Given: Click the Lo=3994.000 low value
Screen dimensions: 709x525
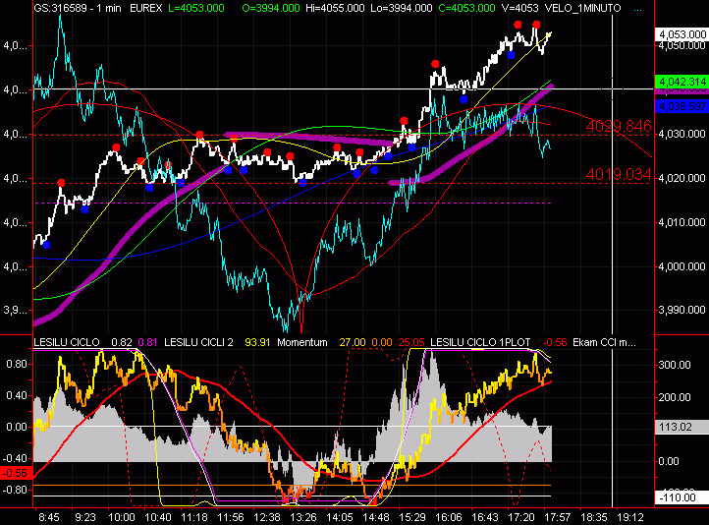Looking at the screenshot, I should click(x=401, y=8).
